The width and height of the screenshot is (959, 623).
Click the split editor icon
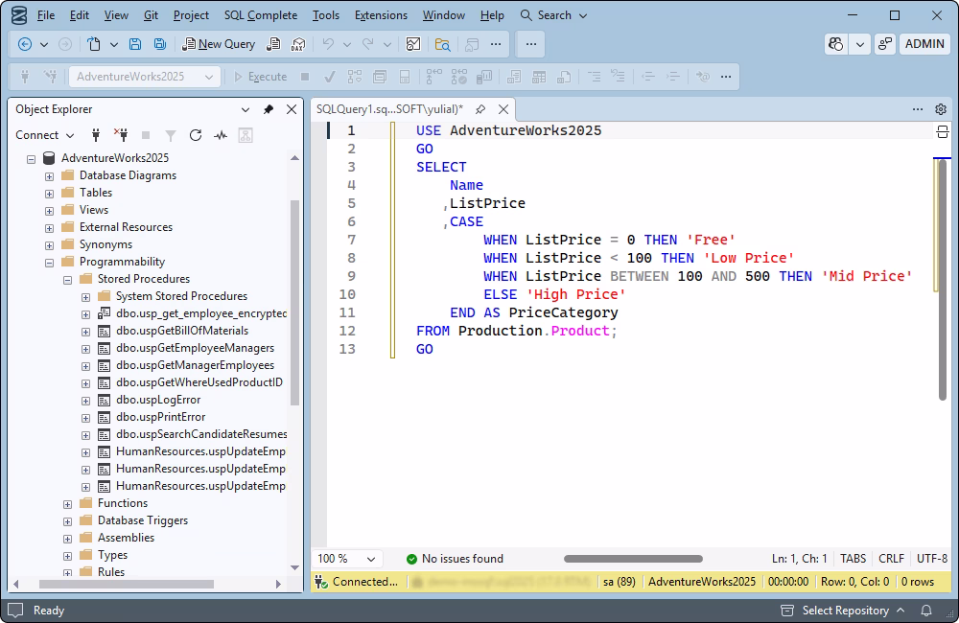(942, 131)
